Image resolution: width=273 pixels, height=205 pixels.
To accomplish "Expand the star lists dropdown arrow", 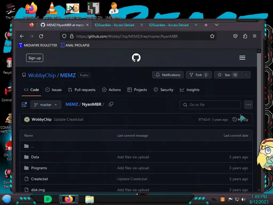I will coord(246,75).
